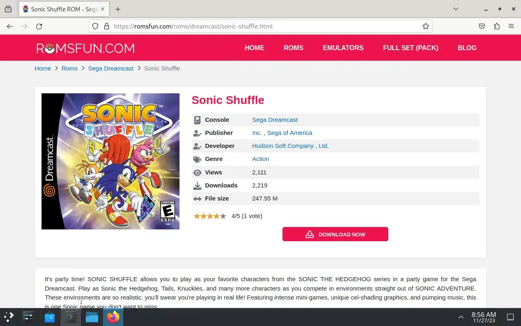The width and height of the screenshot is (521, 326).
Task: Save page to Pocket
Action: [x=482, y=26]
